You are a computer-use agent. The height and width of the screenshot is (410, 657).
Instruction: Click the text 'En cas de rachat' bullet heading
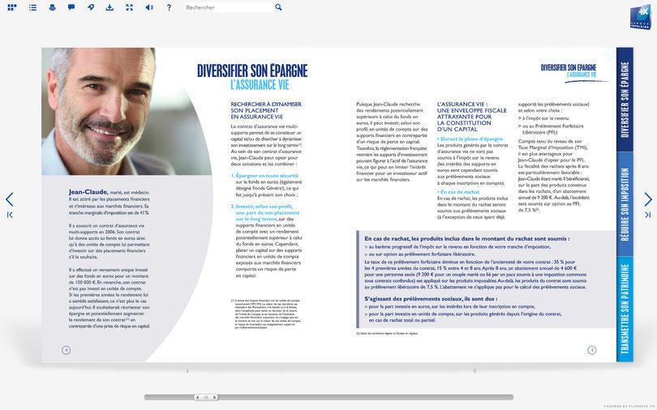tap(460, 192)
